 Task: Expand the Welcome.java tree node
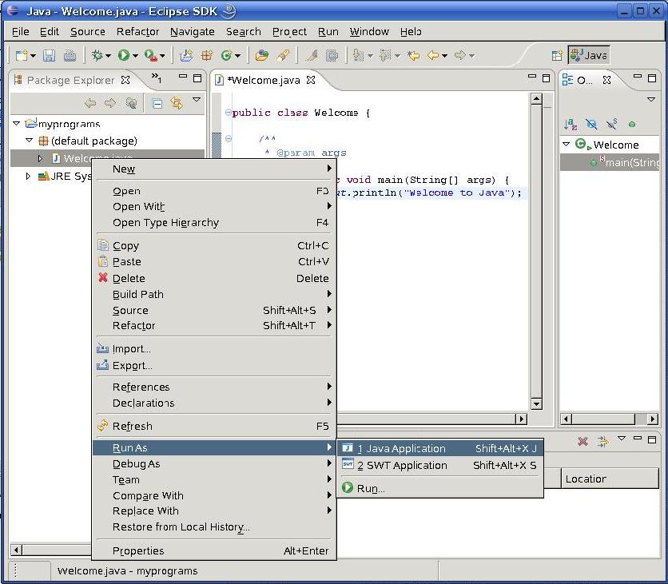[x=40, y=158]
